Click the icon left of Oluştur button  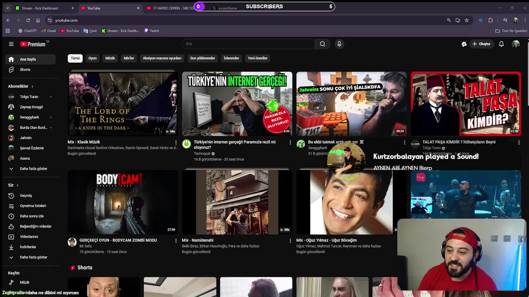(464, 44)
